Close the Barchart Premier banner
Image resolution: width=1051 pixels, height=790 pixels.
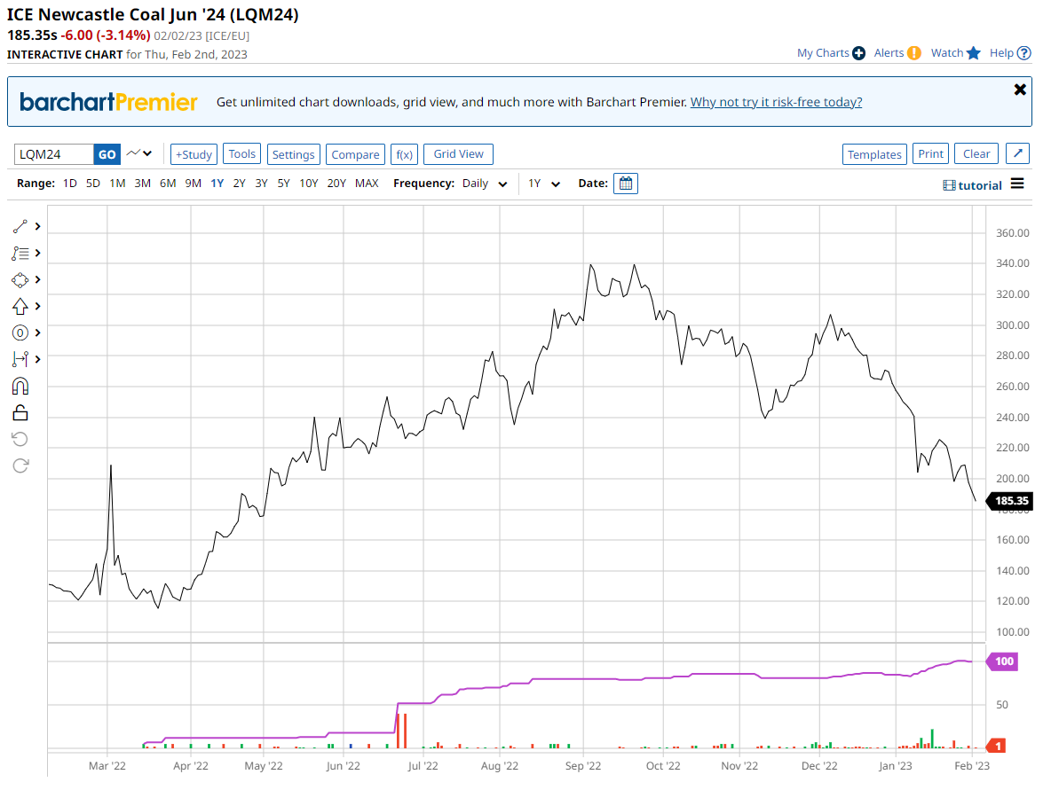tap(1020, 90)
